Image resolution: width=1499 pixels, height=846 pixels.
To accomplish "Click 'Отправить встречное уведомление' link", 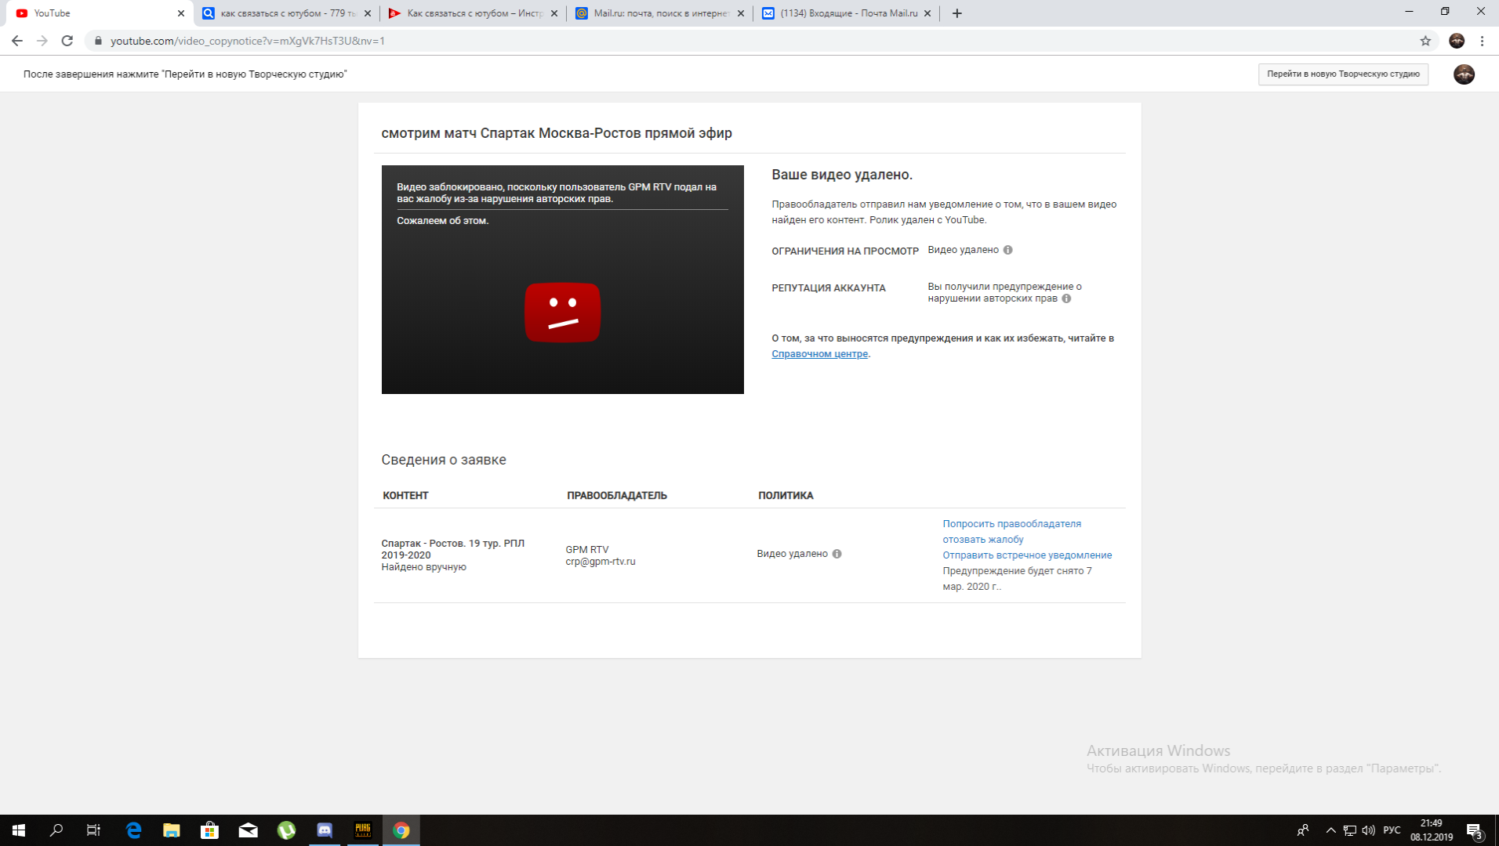I will pos(1027,555).
